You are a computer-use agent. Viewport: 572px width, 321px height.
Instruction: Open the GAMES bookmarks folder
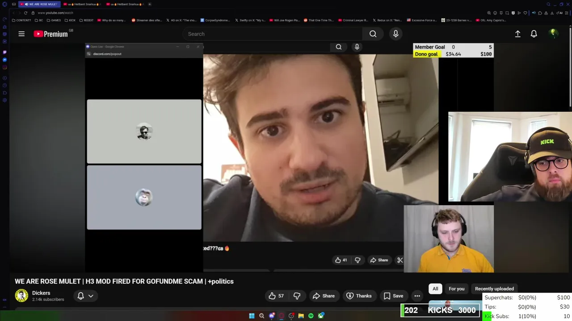click(x=54, y=20)
